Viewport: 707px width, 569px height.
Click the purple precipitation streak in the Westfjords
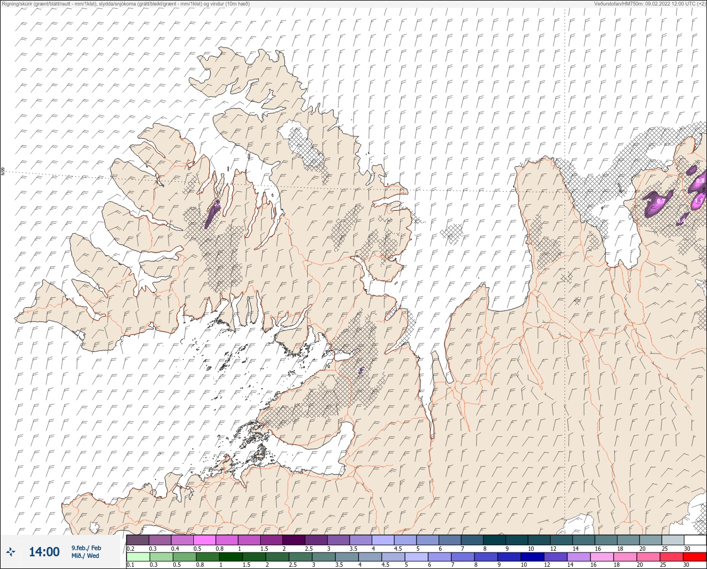pyautogui.click(x=213, y=214)
